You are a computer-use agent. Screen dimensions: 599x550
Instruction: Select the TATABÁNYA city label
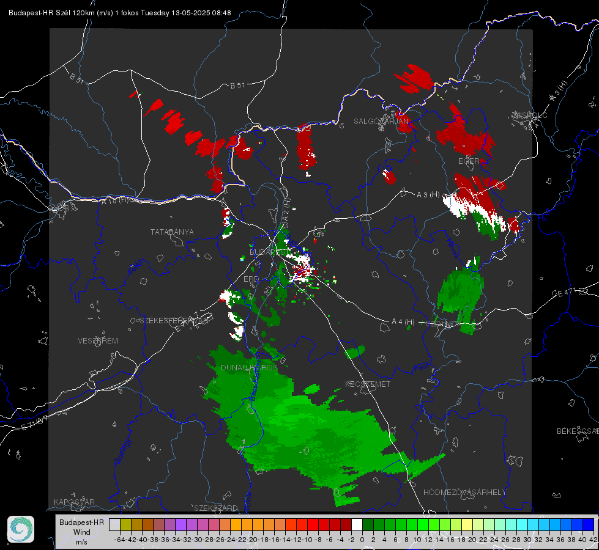(172, 232)
